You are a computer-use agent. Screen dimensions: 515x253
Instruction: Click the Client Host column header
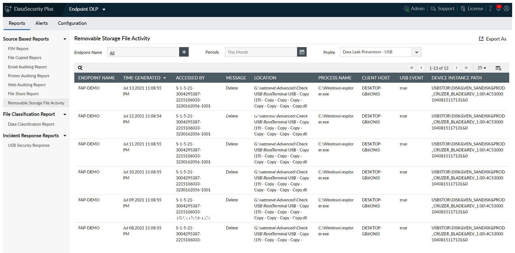(x=376, y=78)
